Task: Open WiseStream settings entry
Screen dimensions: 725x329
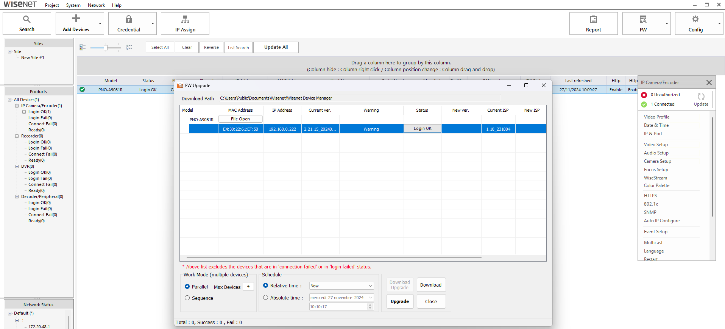Action: click(x=655, y=178)
